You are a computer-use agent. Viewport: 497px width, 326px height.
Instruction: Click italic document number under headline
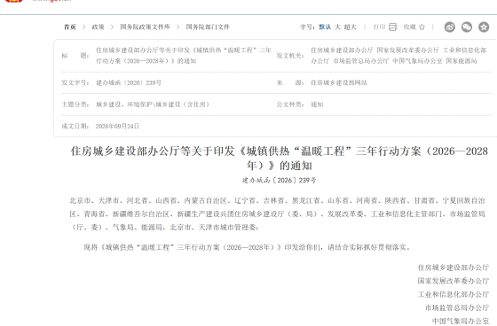(280, 180)
